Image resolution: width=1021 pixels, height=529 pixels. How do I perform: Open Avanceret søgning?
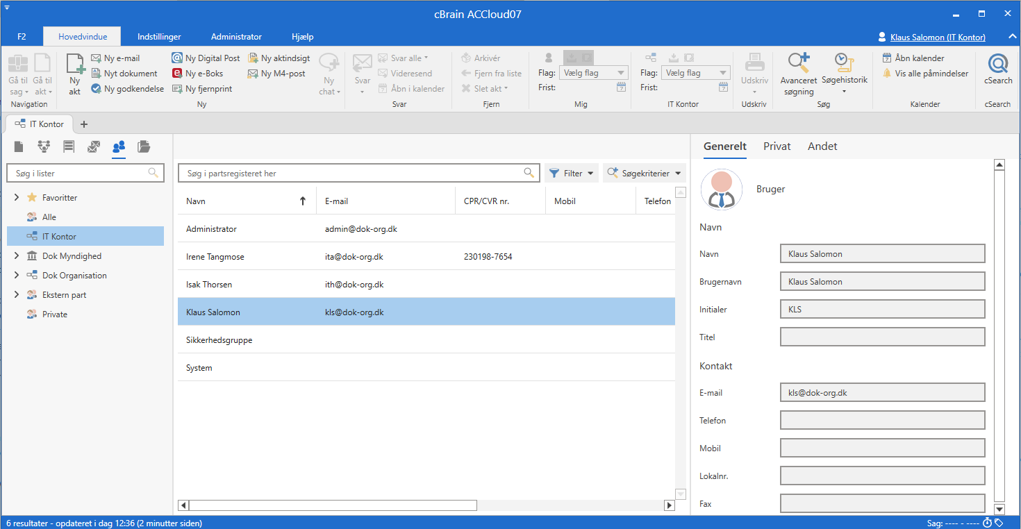point(798,65)
